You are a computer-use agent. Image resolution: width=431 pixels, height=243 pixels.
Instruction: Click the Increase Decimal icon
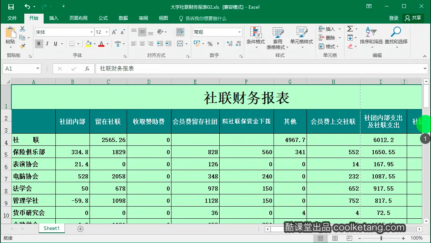230,44
